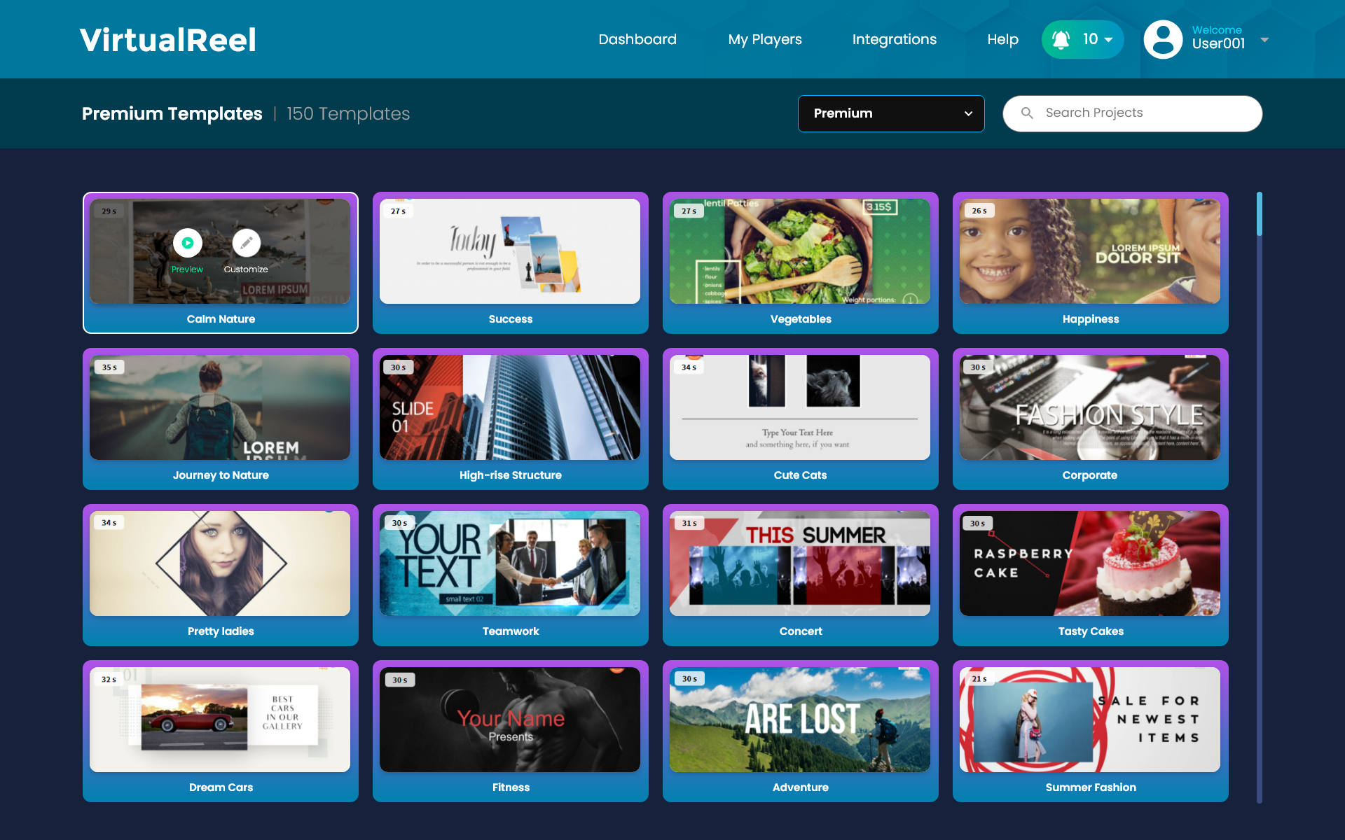Open the notifications bell icon
The width and height of the screenshot is (1345, 840).
1061,39
